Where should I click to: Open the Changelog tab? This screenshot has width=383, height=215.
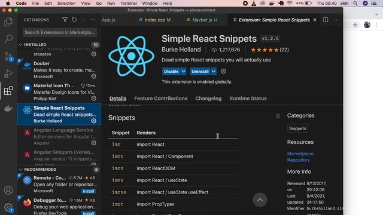208,99
